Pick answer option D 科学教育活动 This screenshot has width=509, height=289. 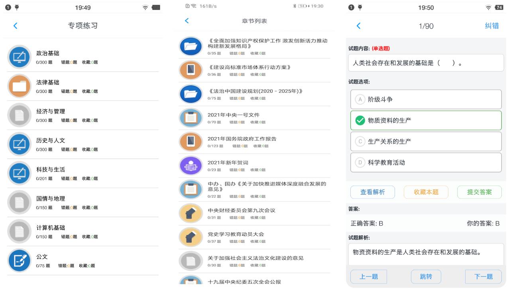tap(426, 163)
